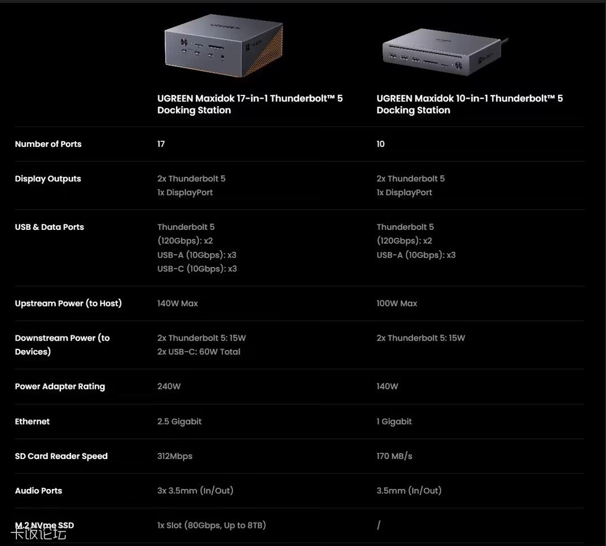Open the UGREEN Maxidok 17-in-1 title link
Viewport: 606px width, 546px height.
pos(249,104)
